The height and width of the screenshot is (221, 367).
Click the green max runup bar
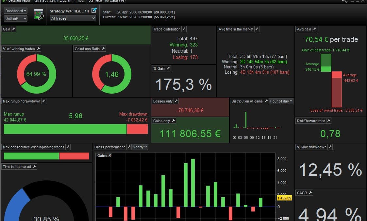[x=65, y=129]
